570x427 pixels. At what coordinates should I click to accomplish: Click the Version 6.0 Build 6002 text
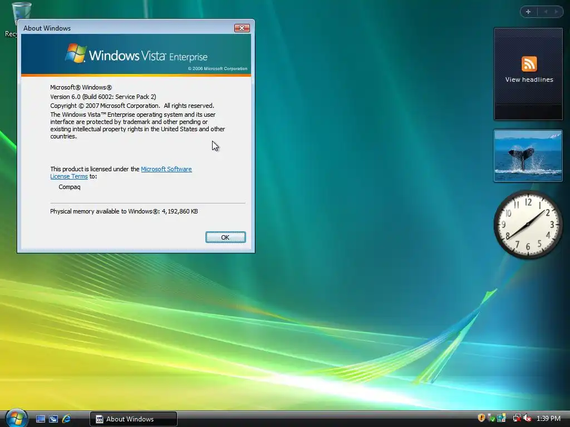coord(103,97)
